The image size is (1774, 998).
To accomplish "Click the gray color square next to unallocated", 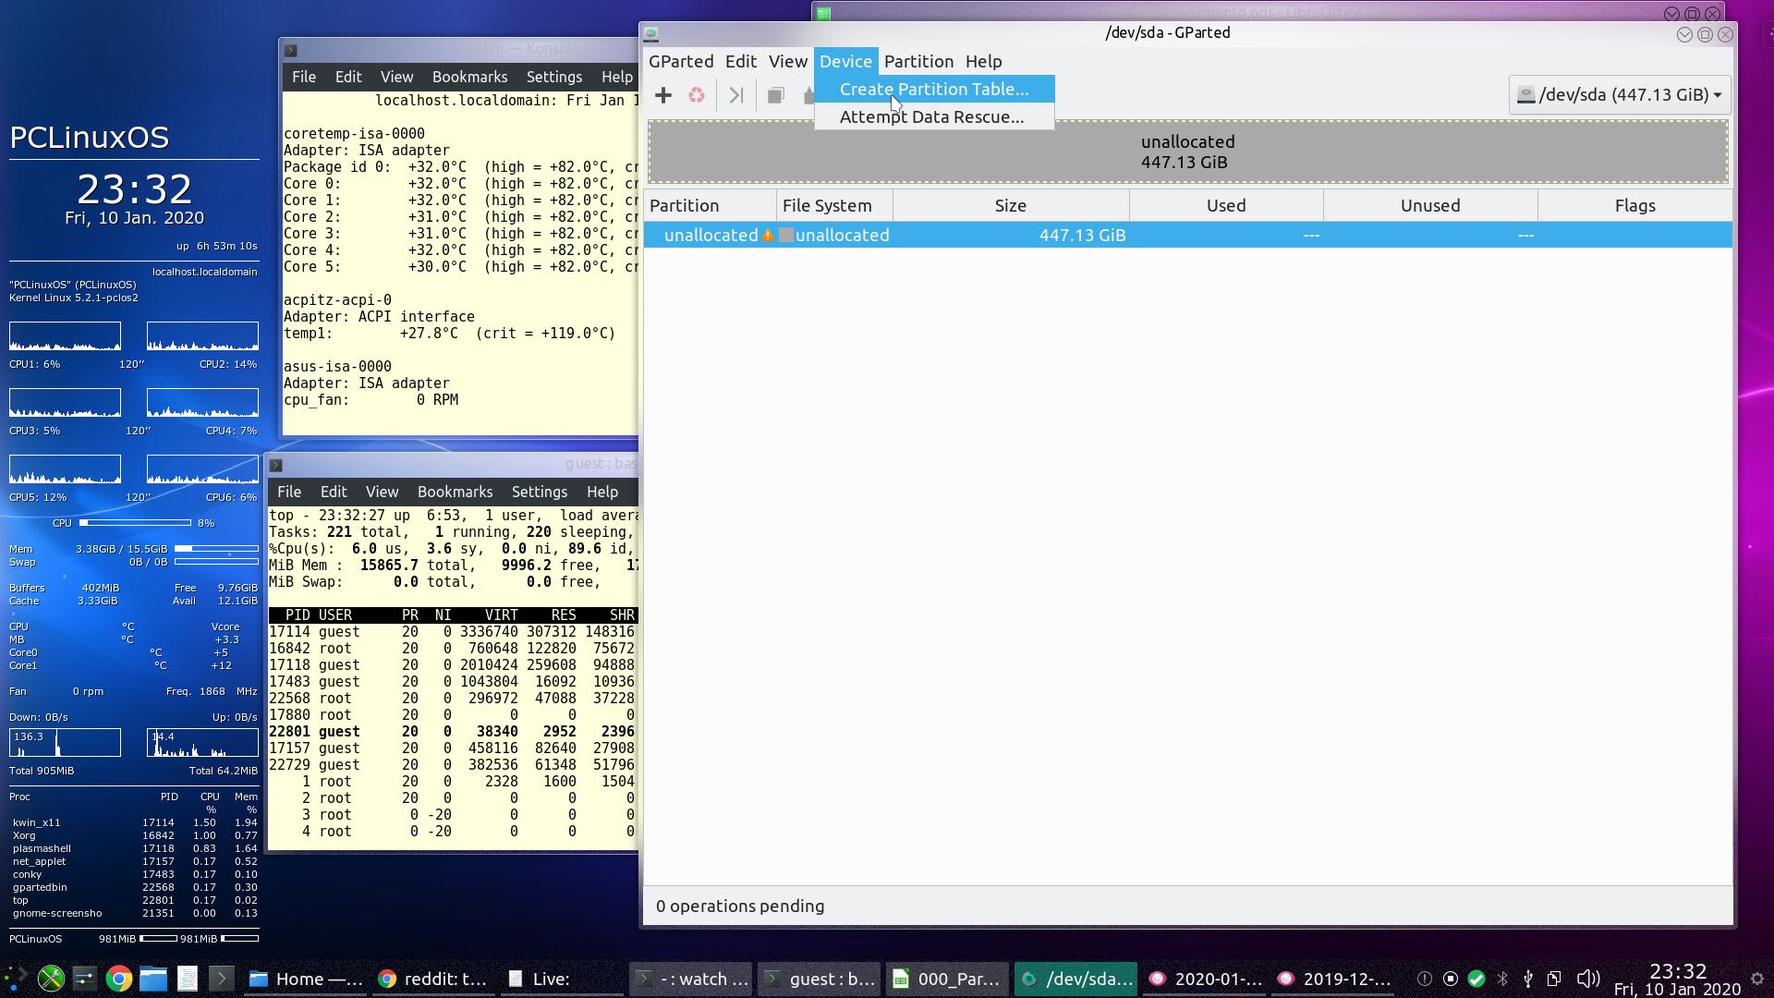I will point(786,236).
